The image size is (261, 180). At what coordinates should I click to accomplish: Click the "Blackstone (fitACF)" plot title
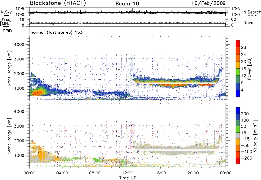point(58,3)
